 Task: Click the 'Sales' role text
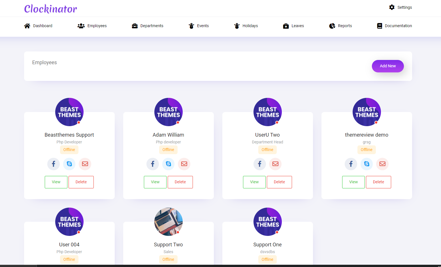169,252
